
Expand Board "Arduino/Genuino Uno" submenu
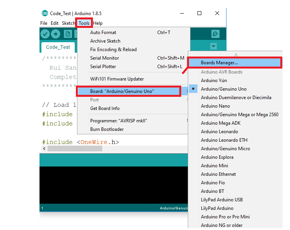point(133,91)
